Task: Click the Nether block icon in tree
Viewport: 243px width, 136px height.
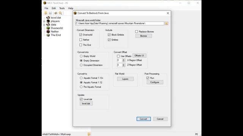Action: click(48, 31)
